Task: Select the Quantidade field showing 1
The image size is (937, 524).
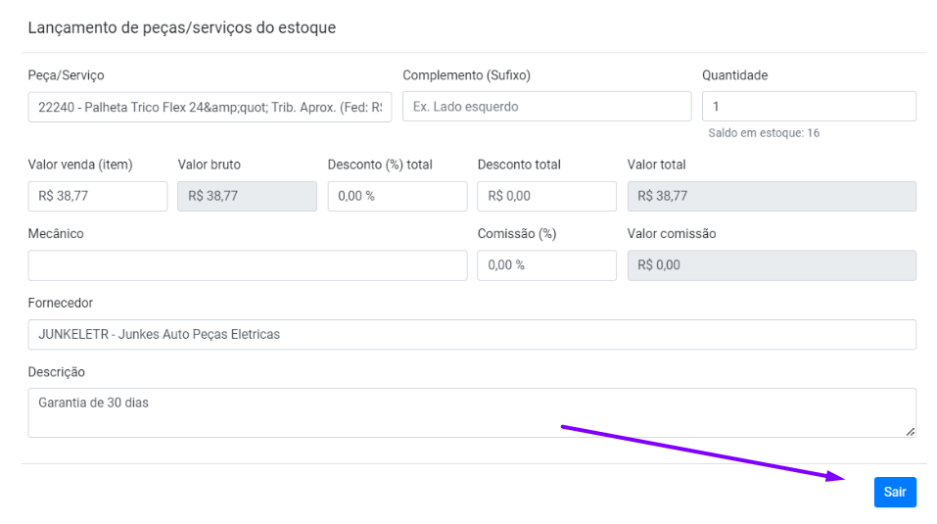Action: [809, 107]
